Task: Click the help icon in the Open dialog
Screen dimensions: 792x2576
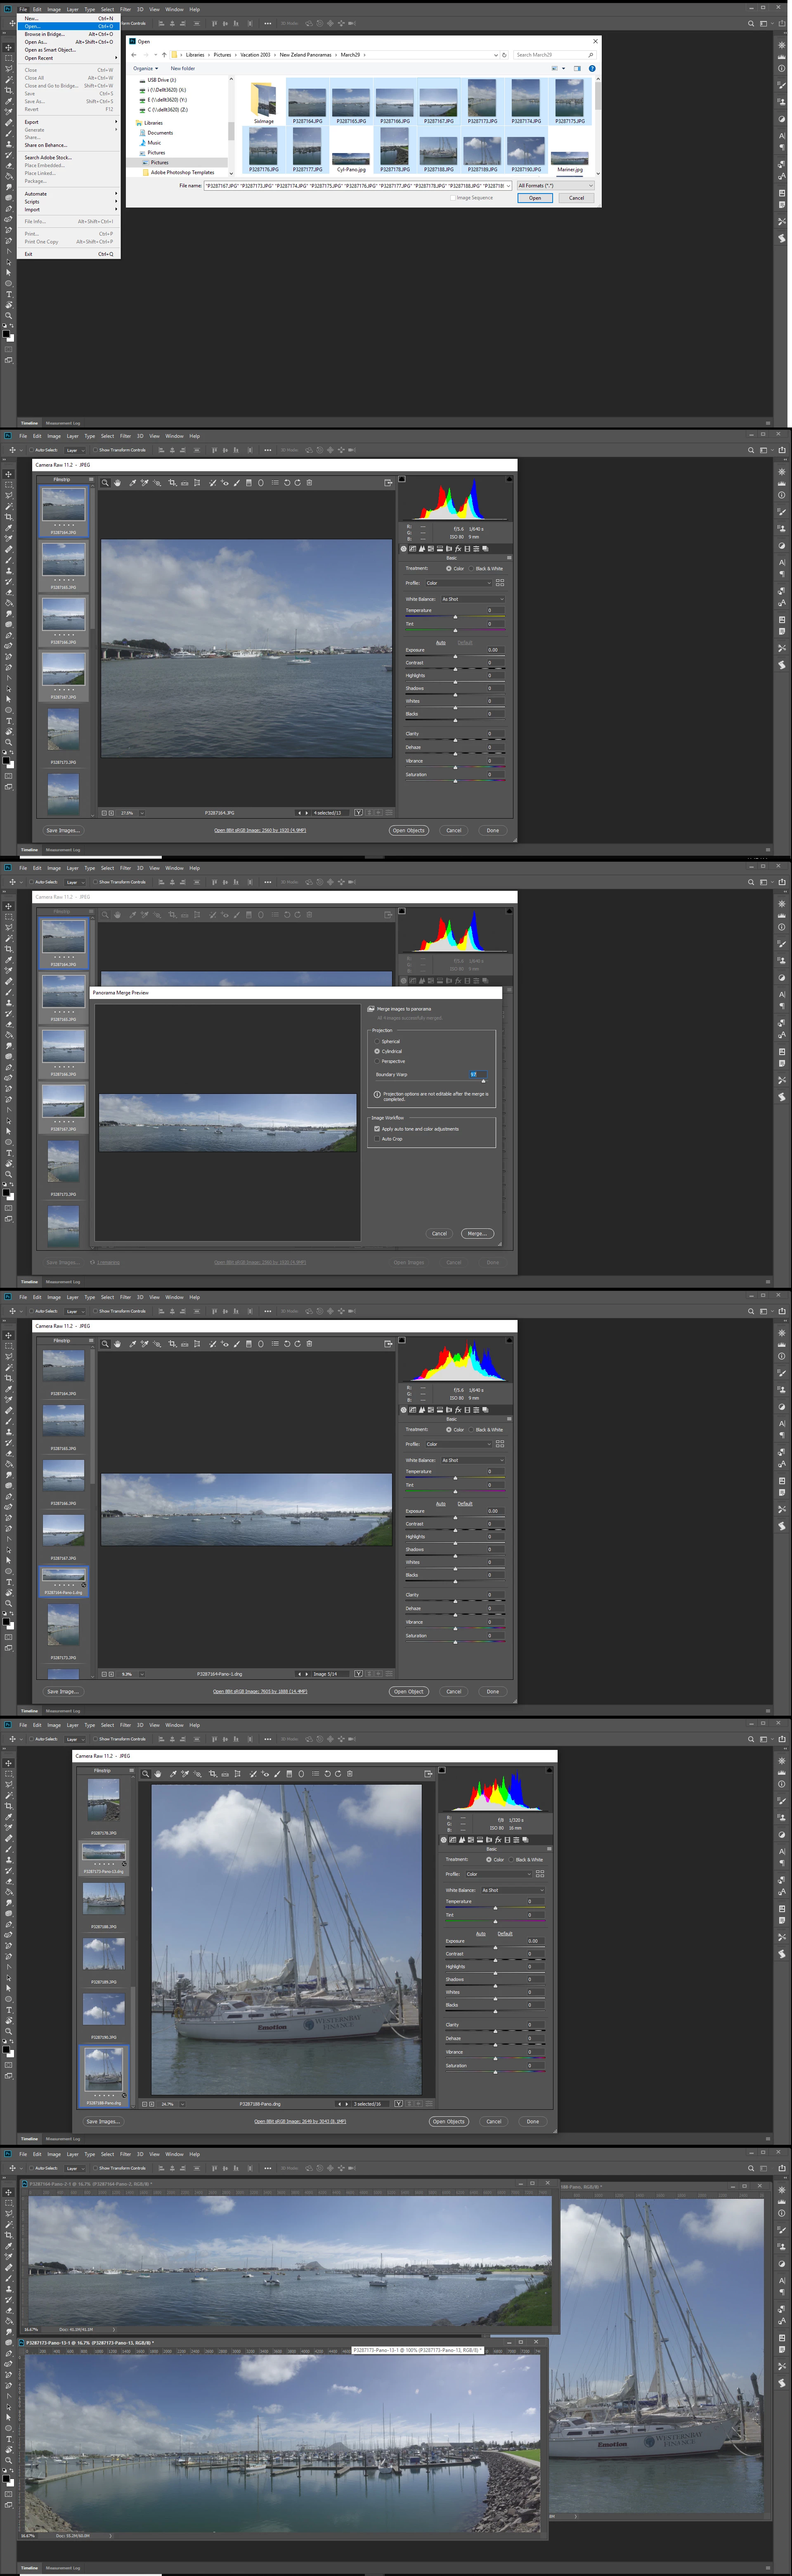Action: (592, 69)
